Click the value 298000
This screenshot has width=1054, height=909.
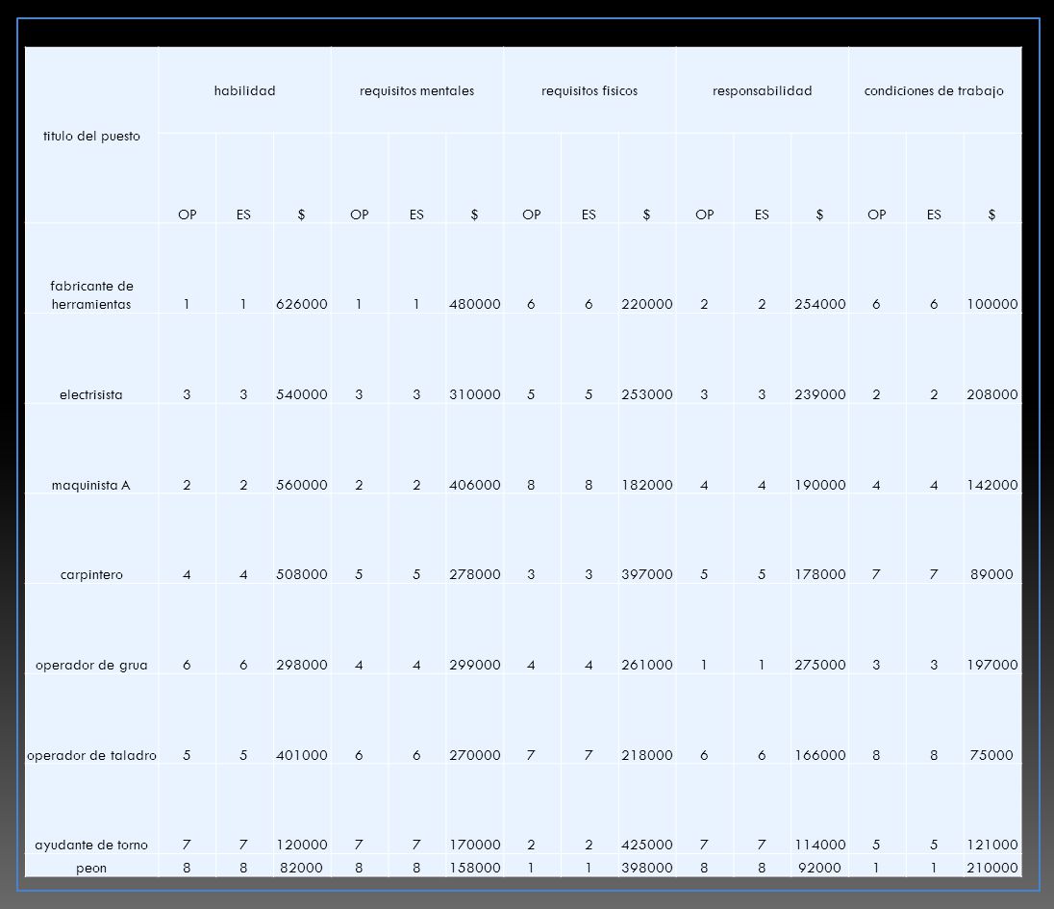point(302,665)
